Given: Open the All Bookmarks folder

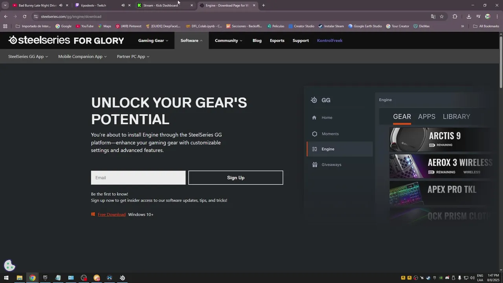Looking at the screenshot, I should [486, 26].
